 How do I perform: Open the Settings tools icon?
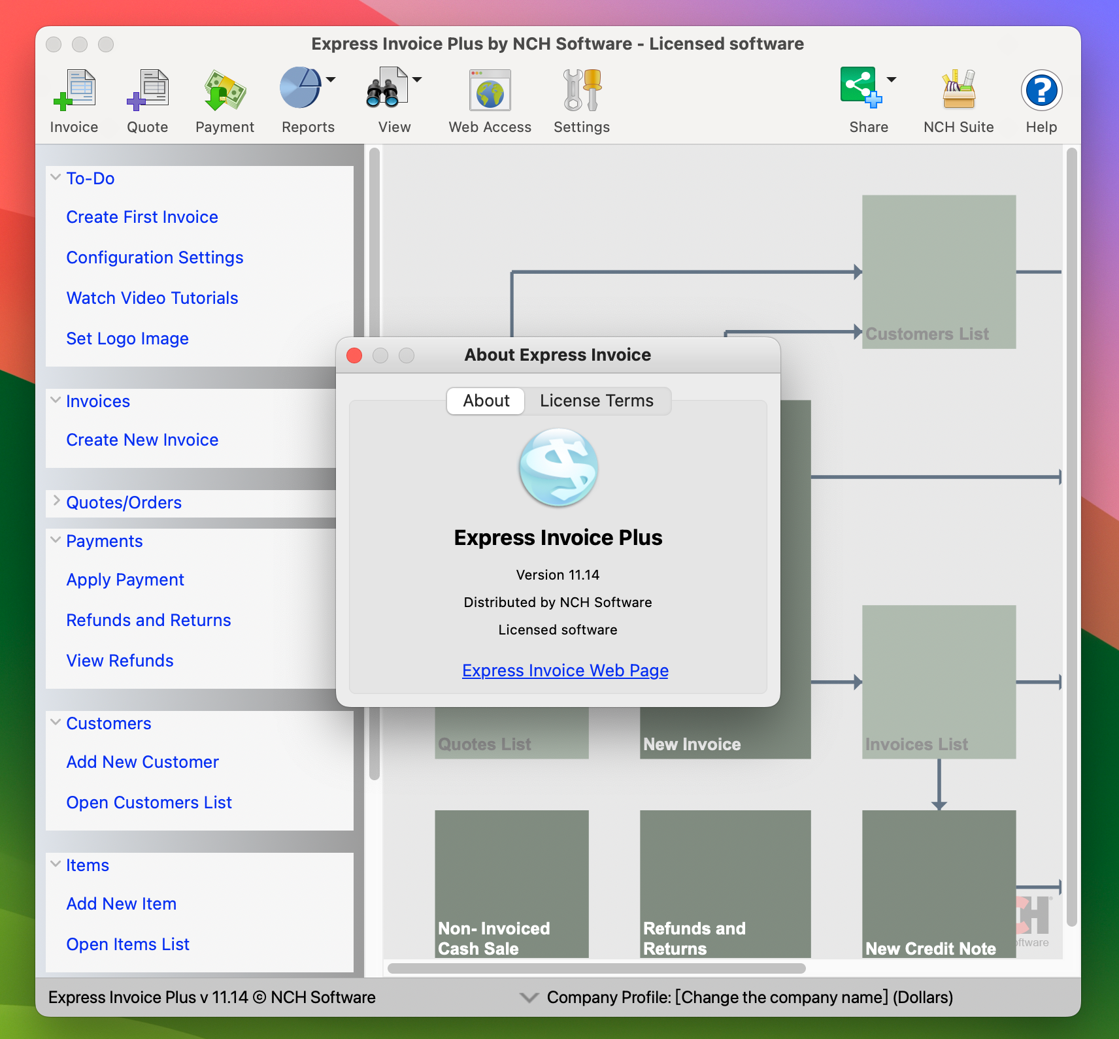(582, 90)
